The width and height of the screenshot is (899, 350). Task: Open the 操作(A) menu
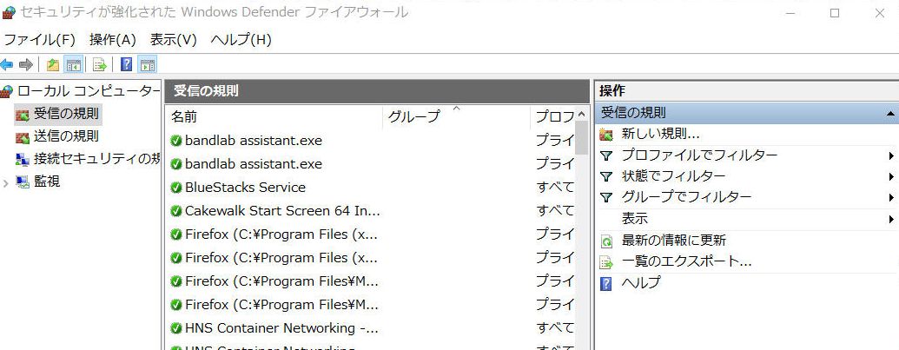[112, 40]
